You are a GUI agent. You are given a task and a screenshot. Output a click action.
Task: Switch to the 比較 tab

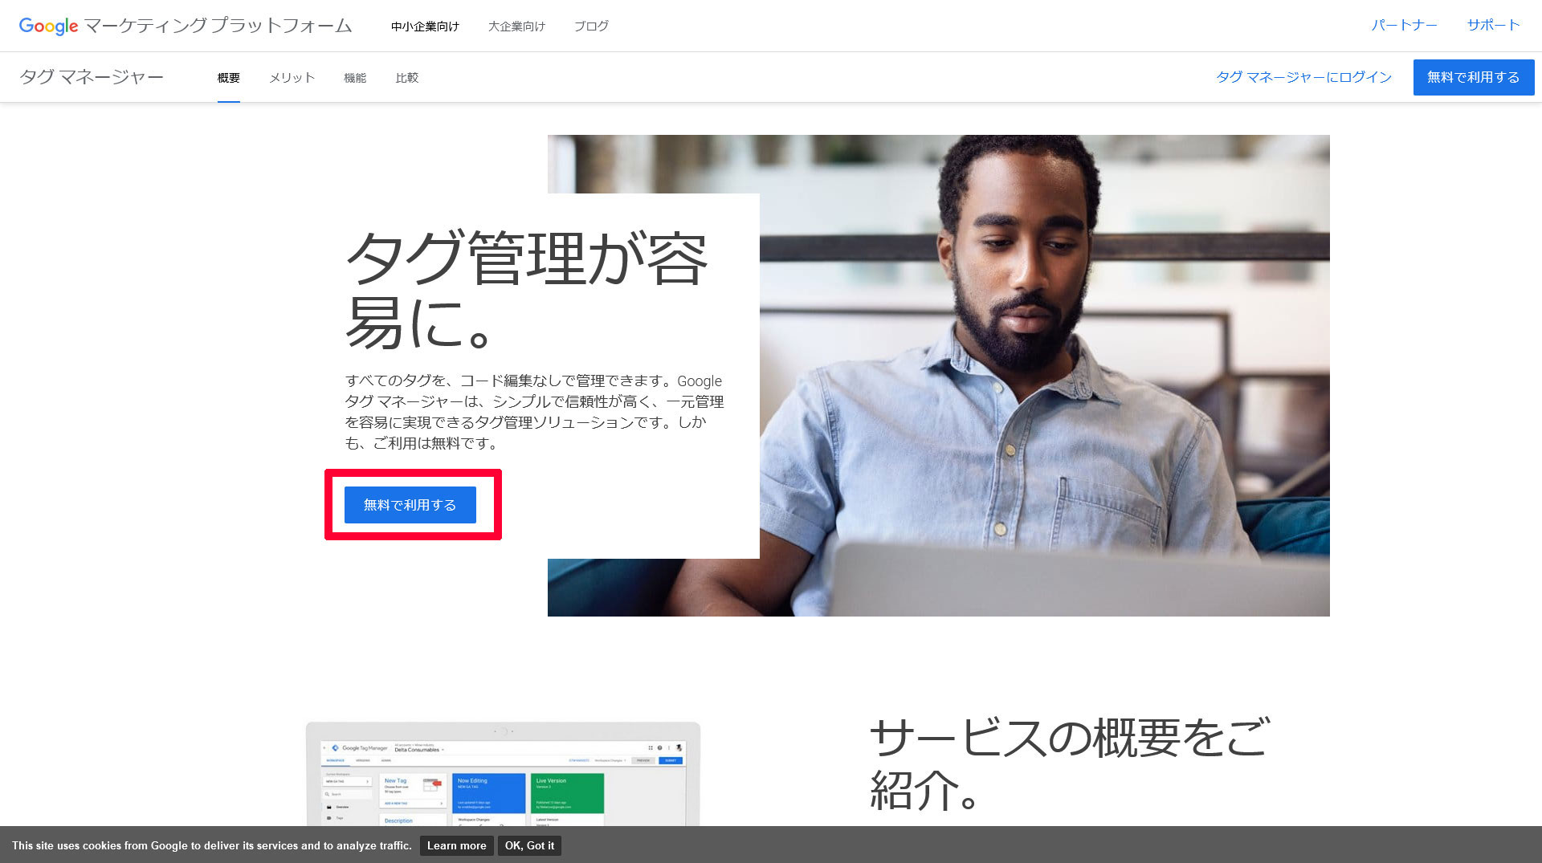[x=407, y=78]
